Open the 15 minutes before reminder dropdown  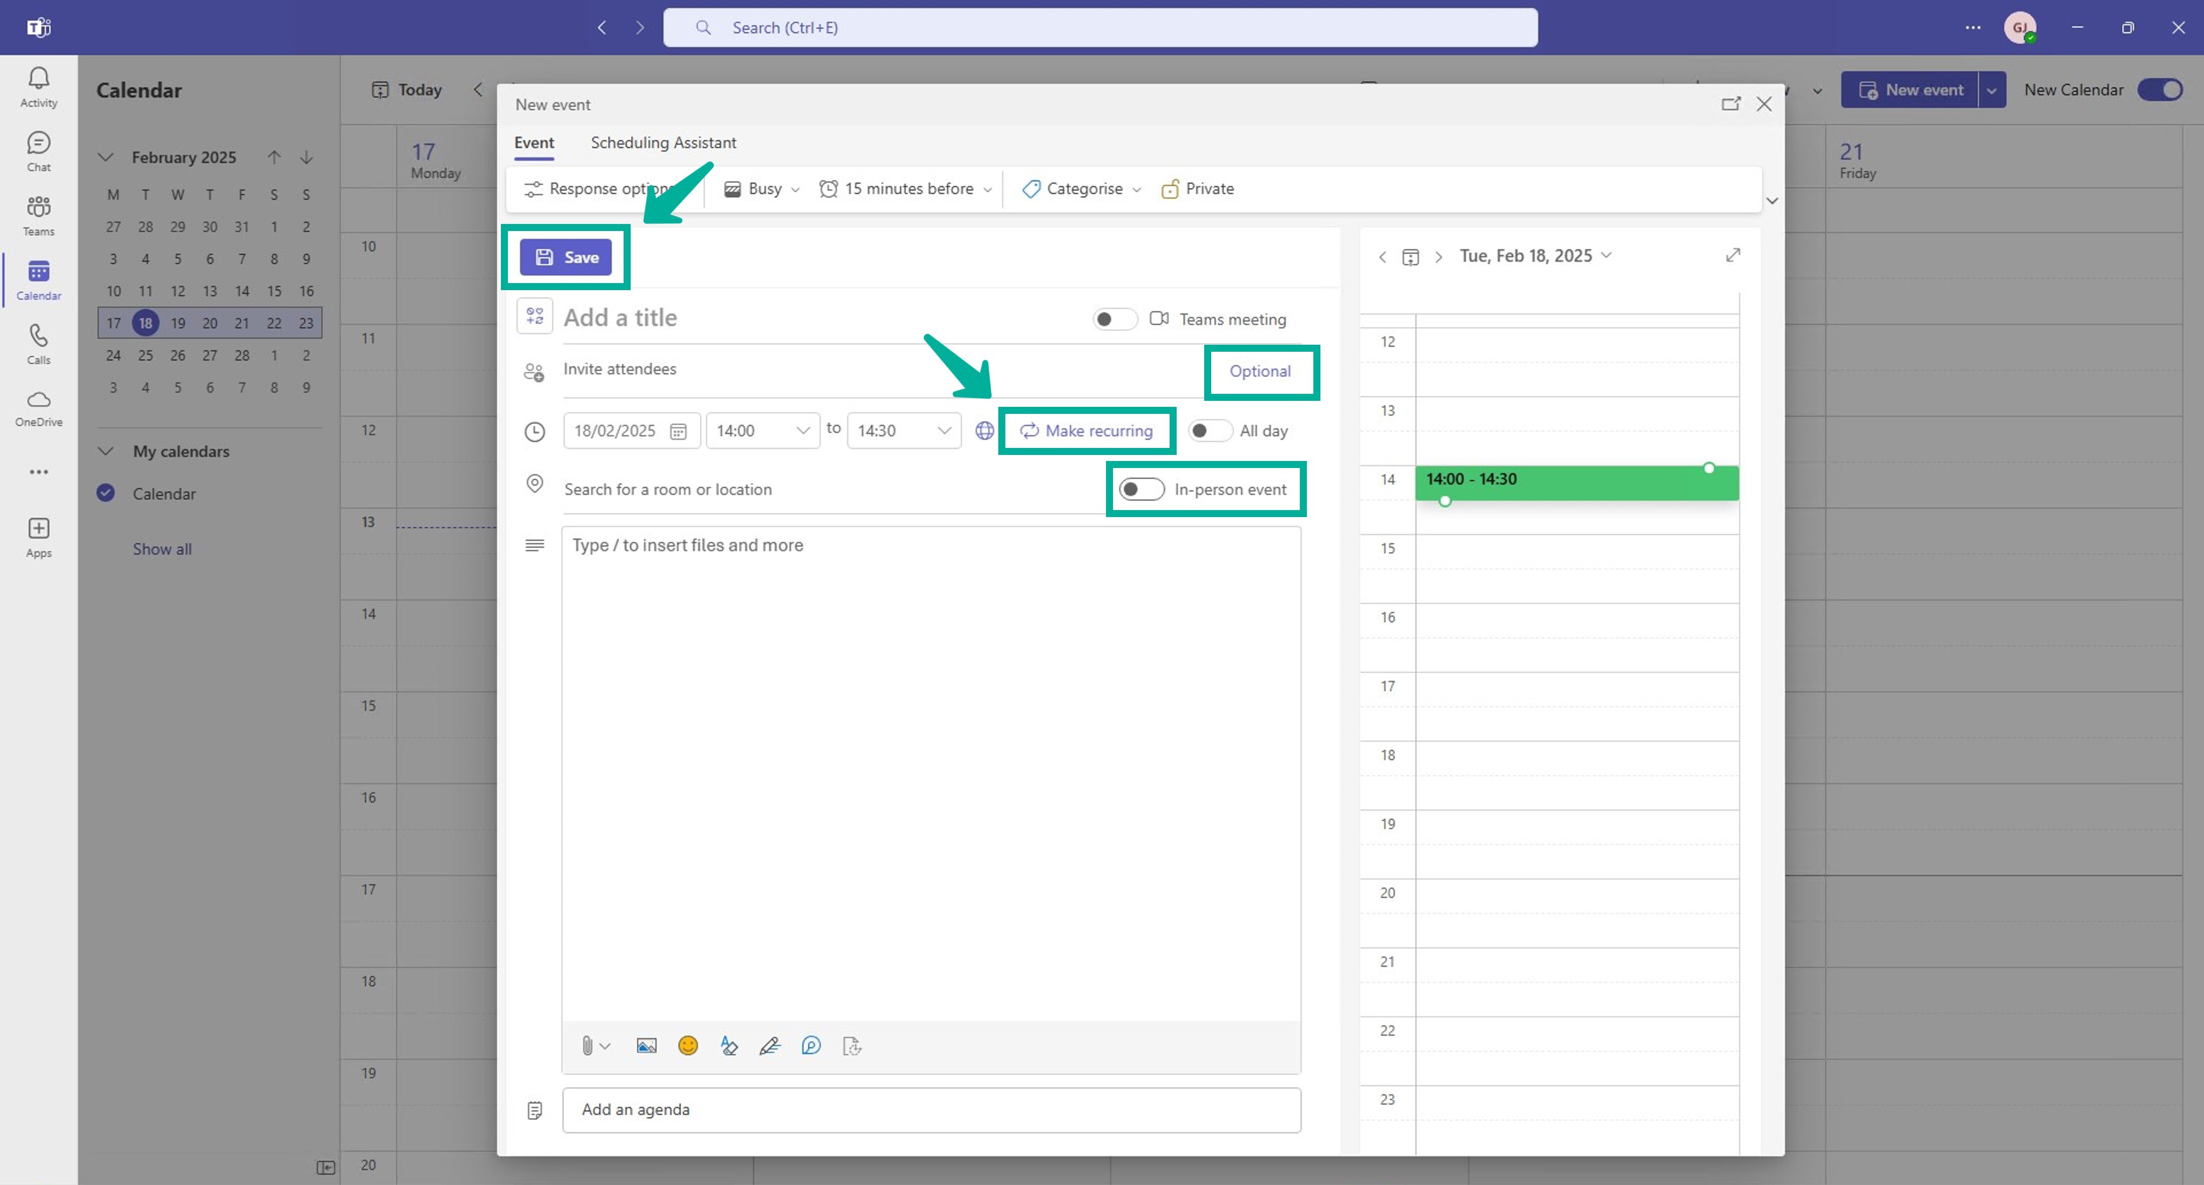tap(904, 188)
